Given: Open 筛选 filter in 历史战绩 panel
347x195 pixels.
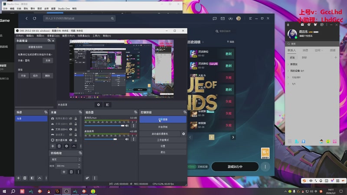Looking at the screenshot, I should (x=230, y=42).
